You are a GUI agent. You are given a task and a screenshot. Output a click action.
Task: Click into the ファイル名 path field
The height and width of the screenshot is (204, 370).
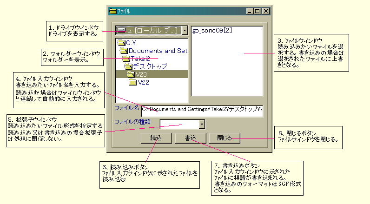pos(202,111)
